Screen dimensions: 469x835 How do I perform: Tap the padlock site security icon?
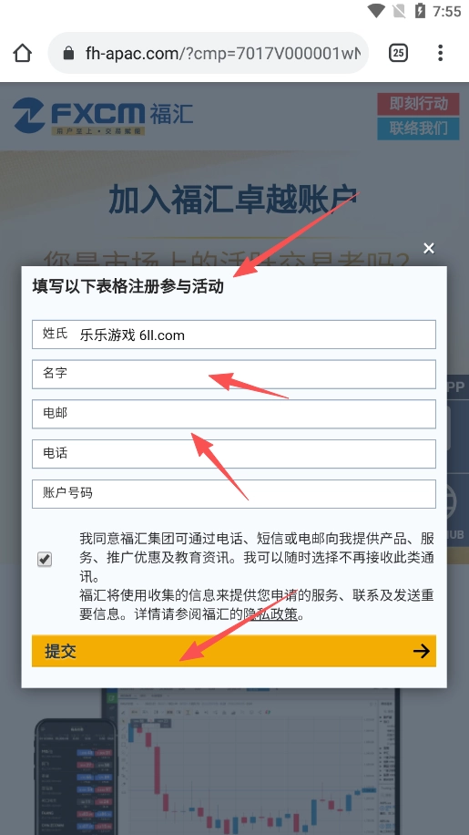[x=68, y=53]
